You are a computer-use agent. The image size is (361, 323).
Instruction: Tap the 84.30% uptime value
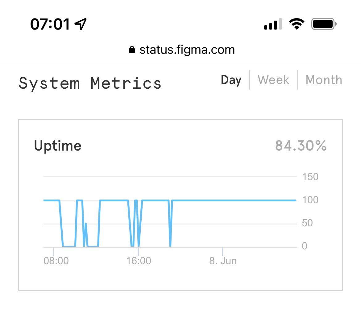click(301, 146)
